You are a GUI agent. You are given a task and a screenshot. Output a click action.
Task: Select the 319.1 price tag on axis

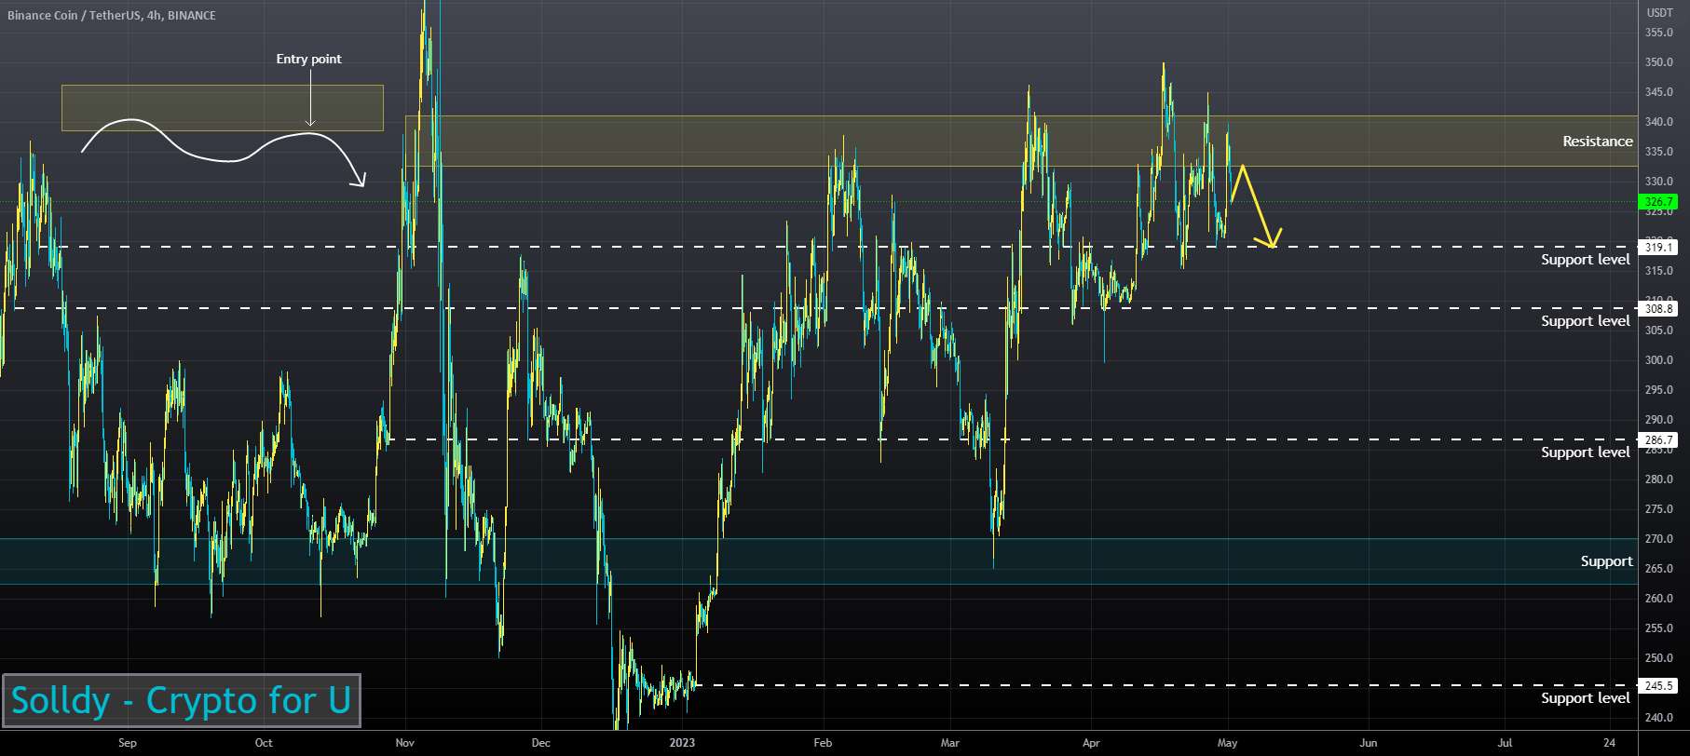click(1658, 248)
